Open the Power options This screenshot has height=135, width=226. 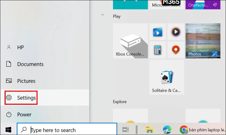(45, 114)
